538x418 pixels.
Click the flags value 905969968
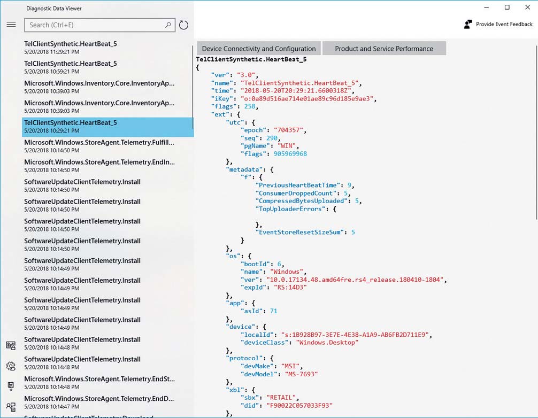pyautogui.click(x=290, y=154)
